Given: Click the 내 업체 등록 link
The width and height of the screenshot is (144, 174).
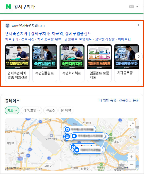Looking at the screenshot, I should [107, 100].
